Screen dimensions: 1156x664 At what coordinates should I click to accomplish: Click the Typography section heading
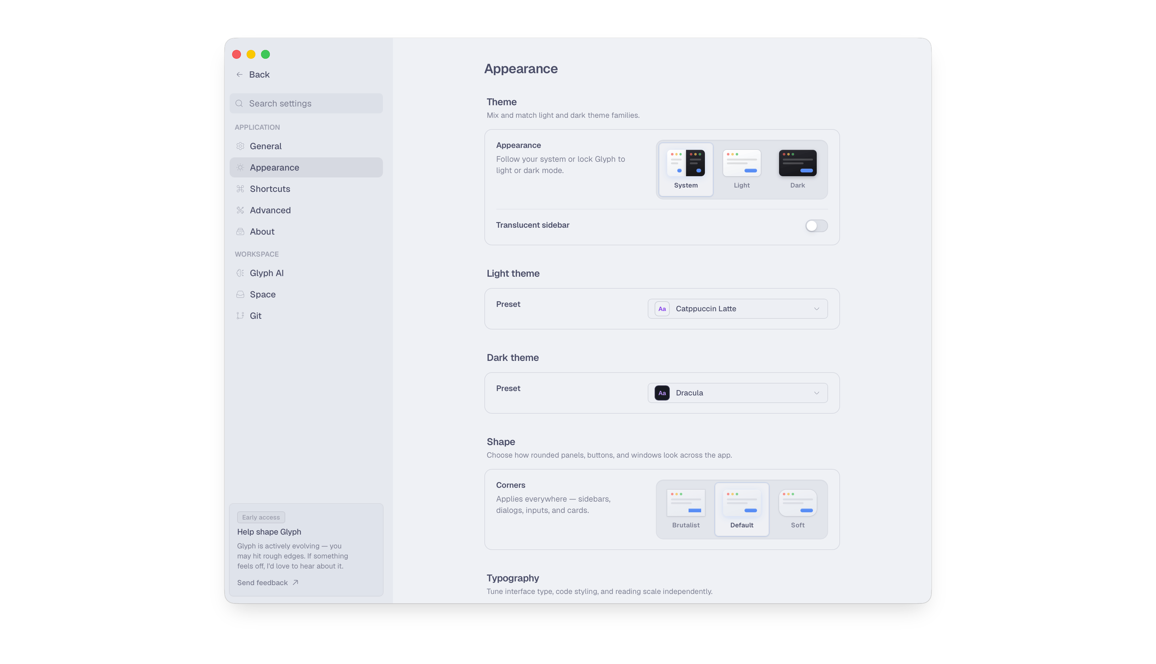click(513, 578)
